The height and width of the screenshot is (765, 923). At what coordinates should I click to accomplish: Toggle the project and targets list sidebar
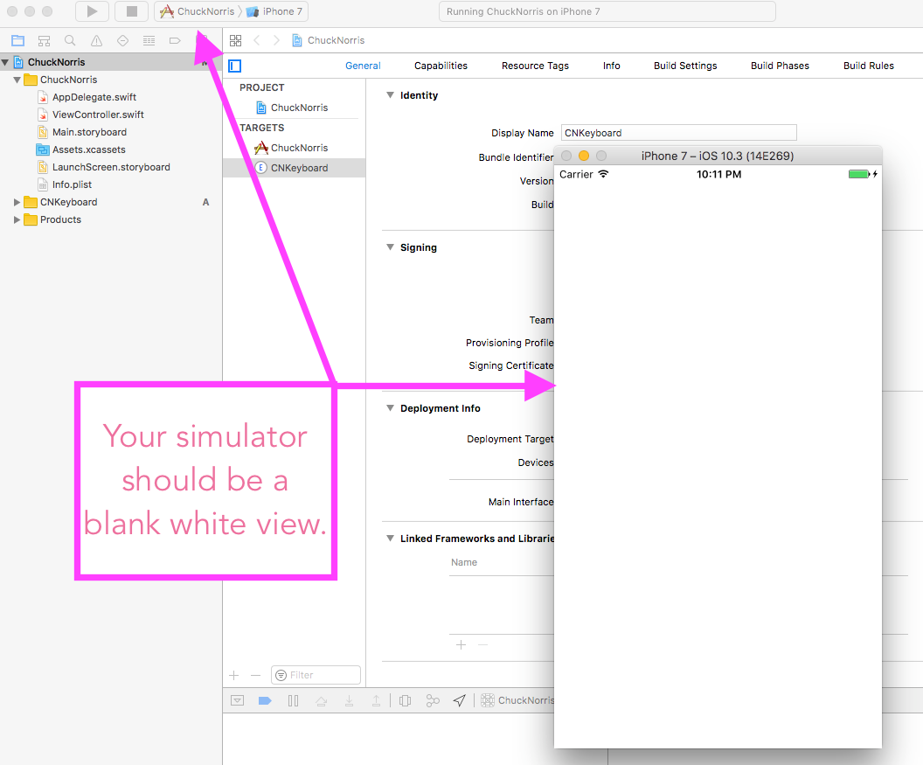235,66
